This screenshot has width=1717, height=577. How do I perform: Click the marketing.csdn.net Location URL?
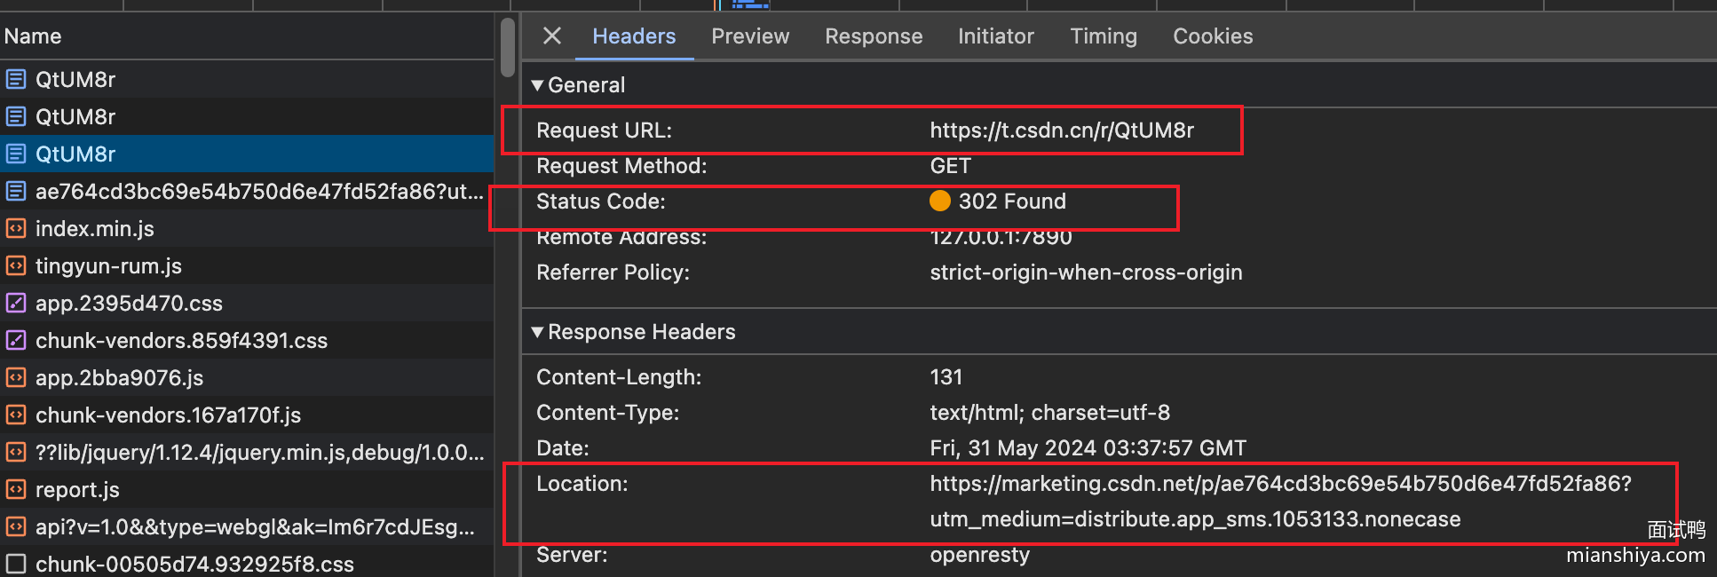[x=1279, y=484]
